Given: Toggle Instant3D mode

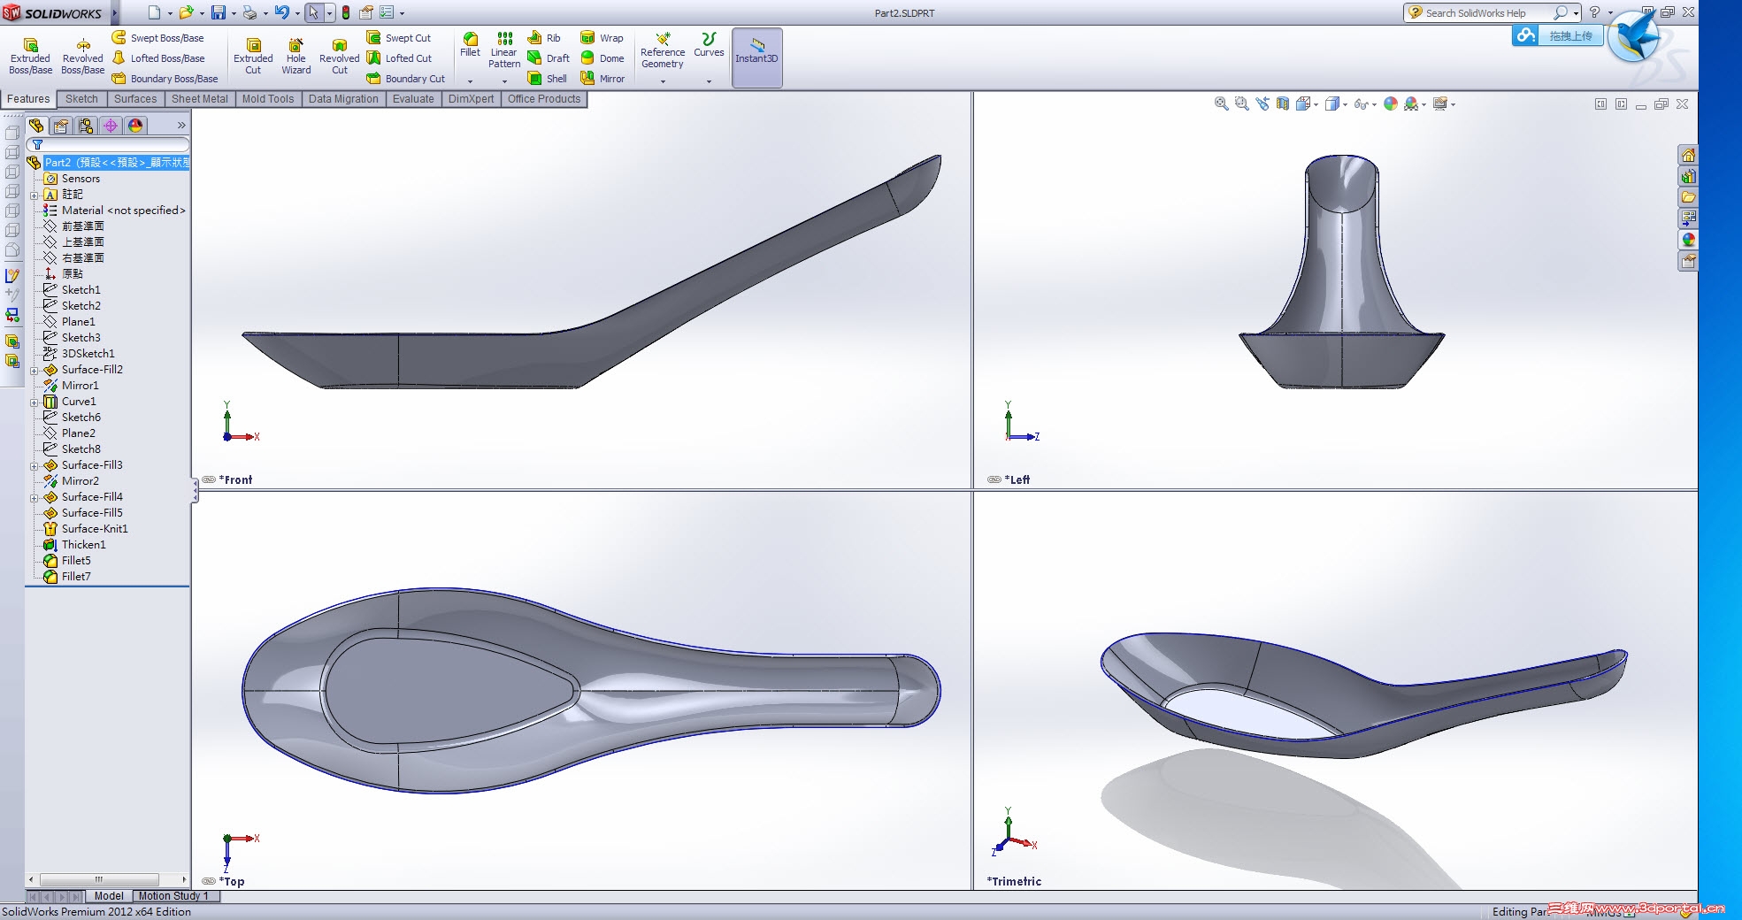Looking at the screenshot, I should pos(756,57).
